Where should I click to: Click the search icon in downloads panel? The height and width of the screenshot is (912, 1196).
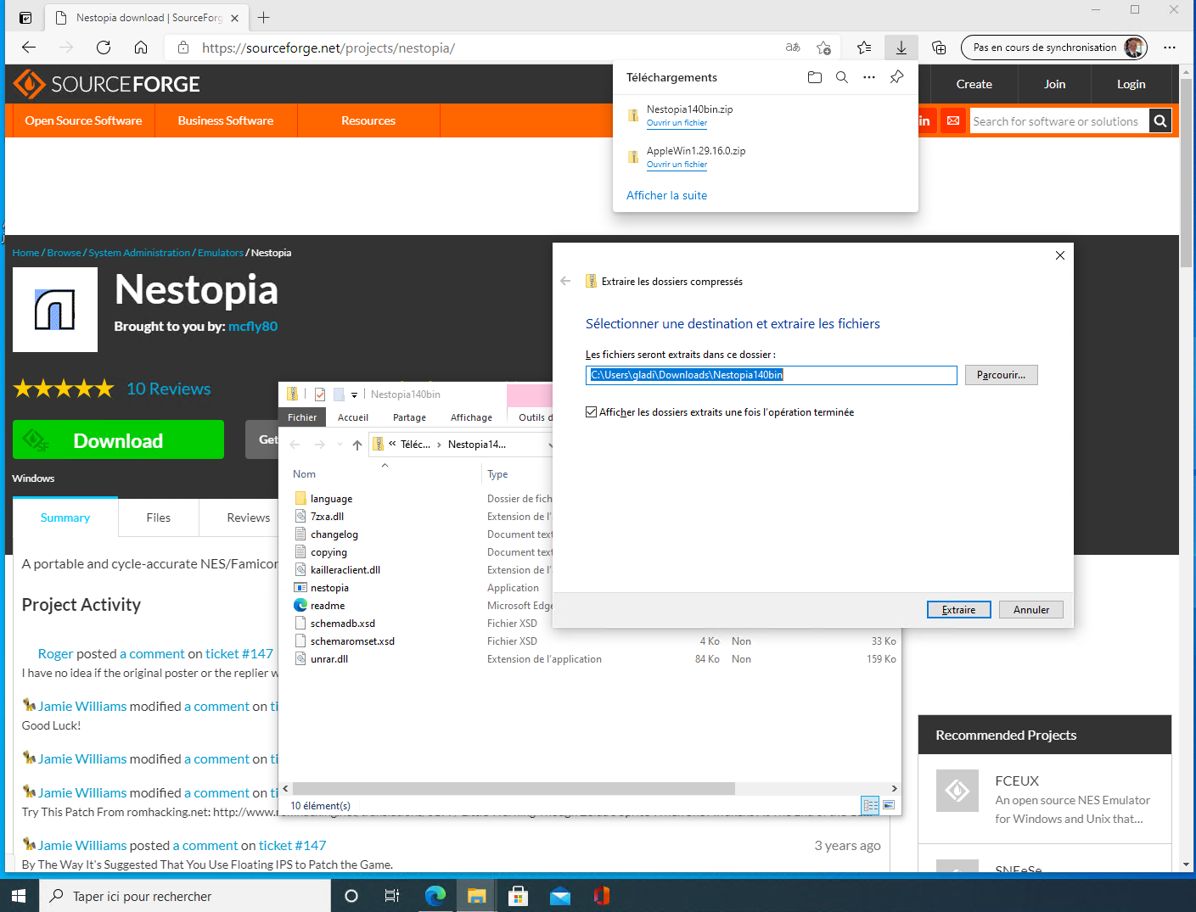pos(841,77)
